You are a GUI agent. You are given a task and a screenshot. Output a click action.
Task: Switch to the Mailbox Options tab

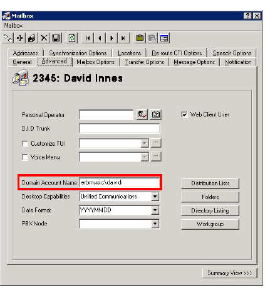coord(96,62)
